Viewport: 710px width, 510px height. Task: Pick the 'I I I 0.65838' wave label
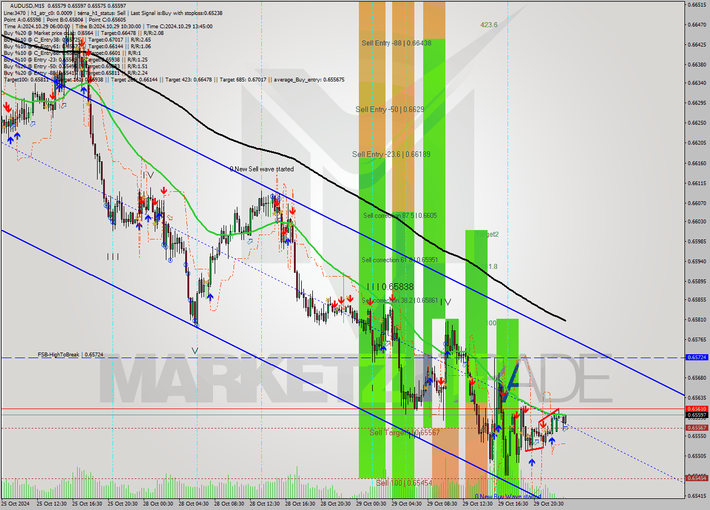391,287
